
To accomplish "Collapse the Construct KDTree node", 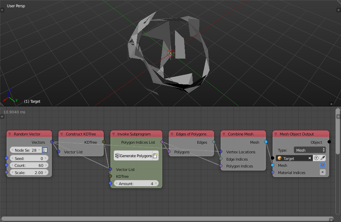I will point(62,134).
